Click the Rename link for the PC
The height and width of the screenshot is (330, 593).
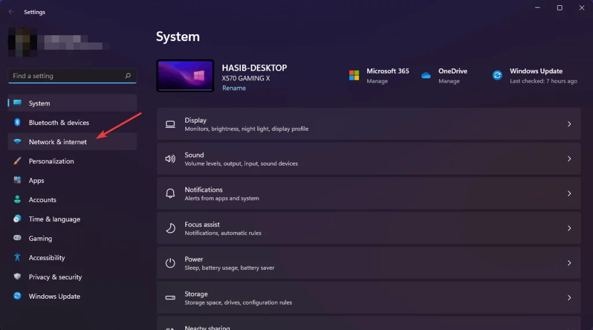[x=234, y=87]
